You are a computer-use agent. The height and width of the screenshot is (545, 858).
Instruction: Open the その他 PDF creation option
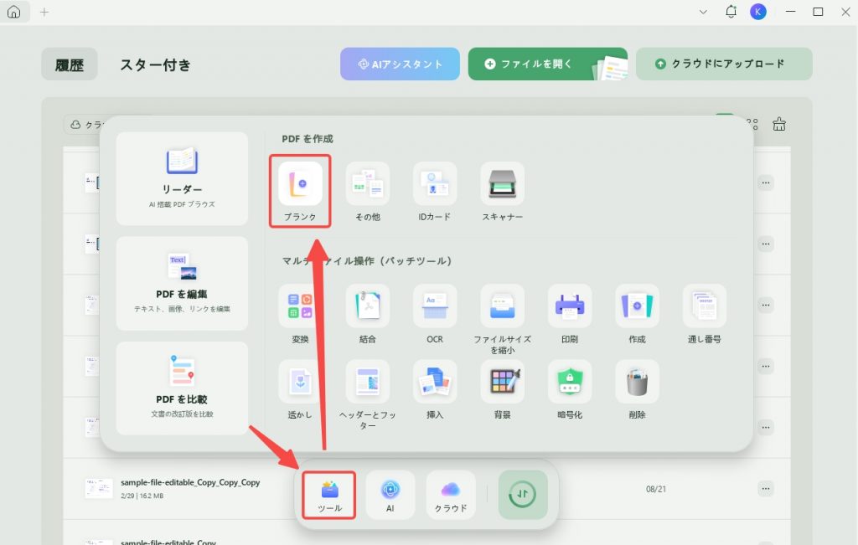click(x=368, y=192)
